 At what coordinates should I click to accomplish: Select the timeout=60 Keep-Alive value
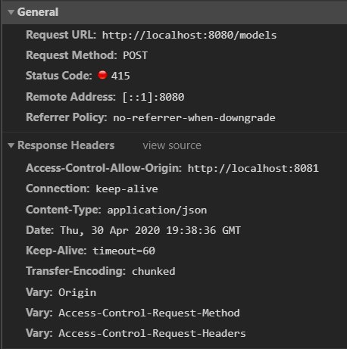tap(123, 251)
